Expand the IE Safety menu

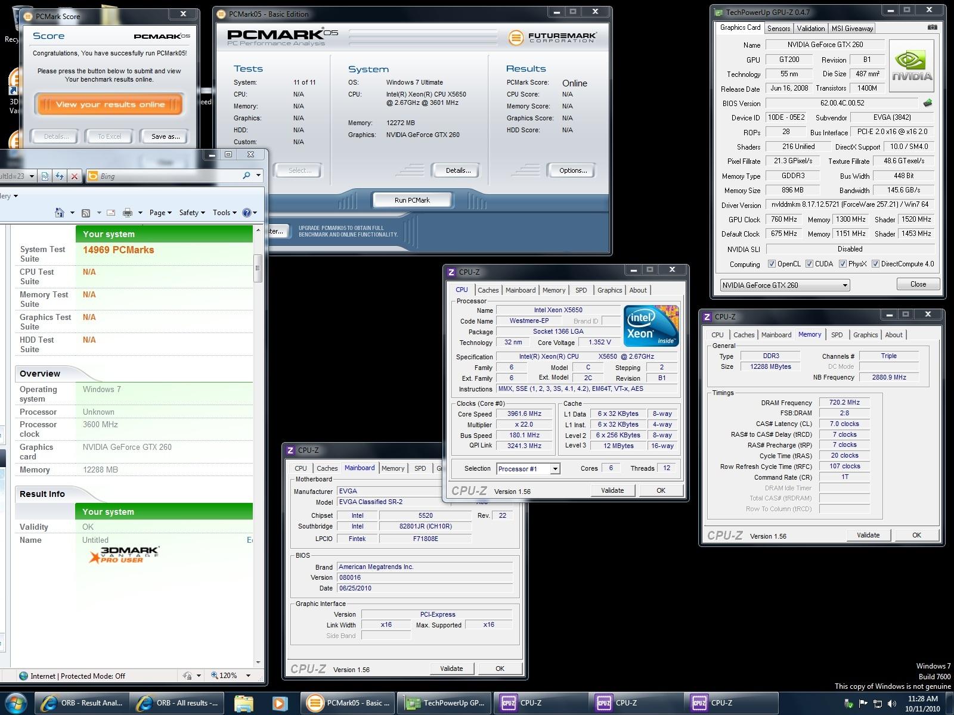coord(192,213)
